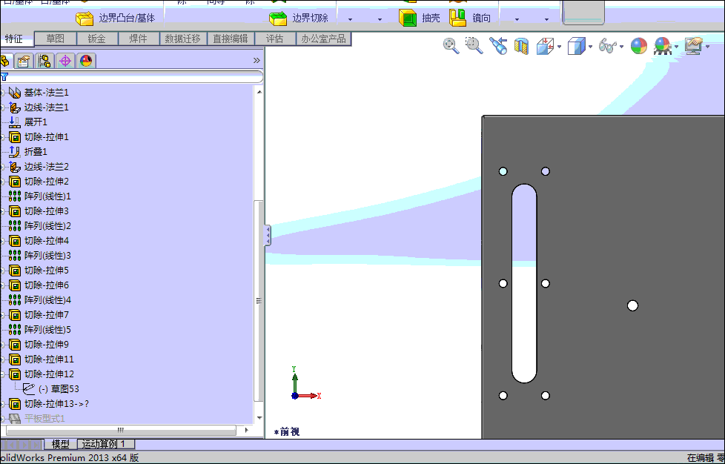Click the 阵列(线性)1 pattern icon
Image resolution: width=725 pixels, height=464 pixels.
click(15, 196)
